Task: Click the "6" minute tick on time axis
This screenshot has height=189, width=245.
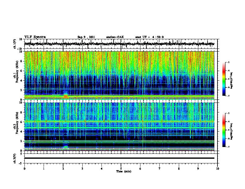Action: point(140,169)
